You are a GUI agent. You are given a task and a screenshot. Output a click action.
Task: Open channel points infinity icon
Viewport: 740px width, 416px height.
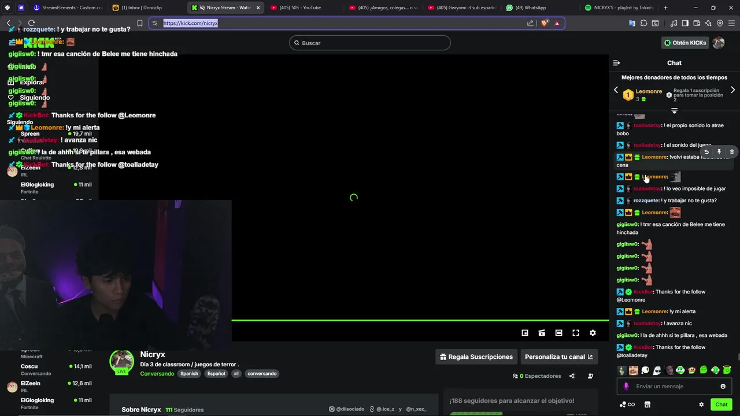click(x=627, y=404)
